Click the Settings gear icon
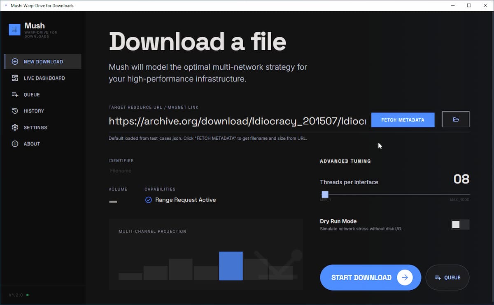This screenshot has width=494, height=305. (15, 127)
